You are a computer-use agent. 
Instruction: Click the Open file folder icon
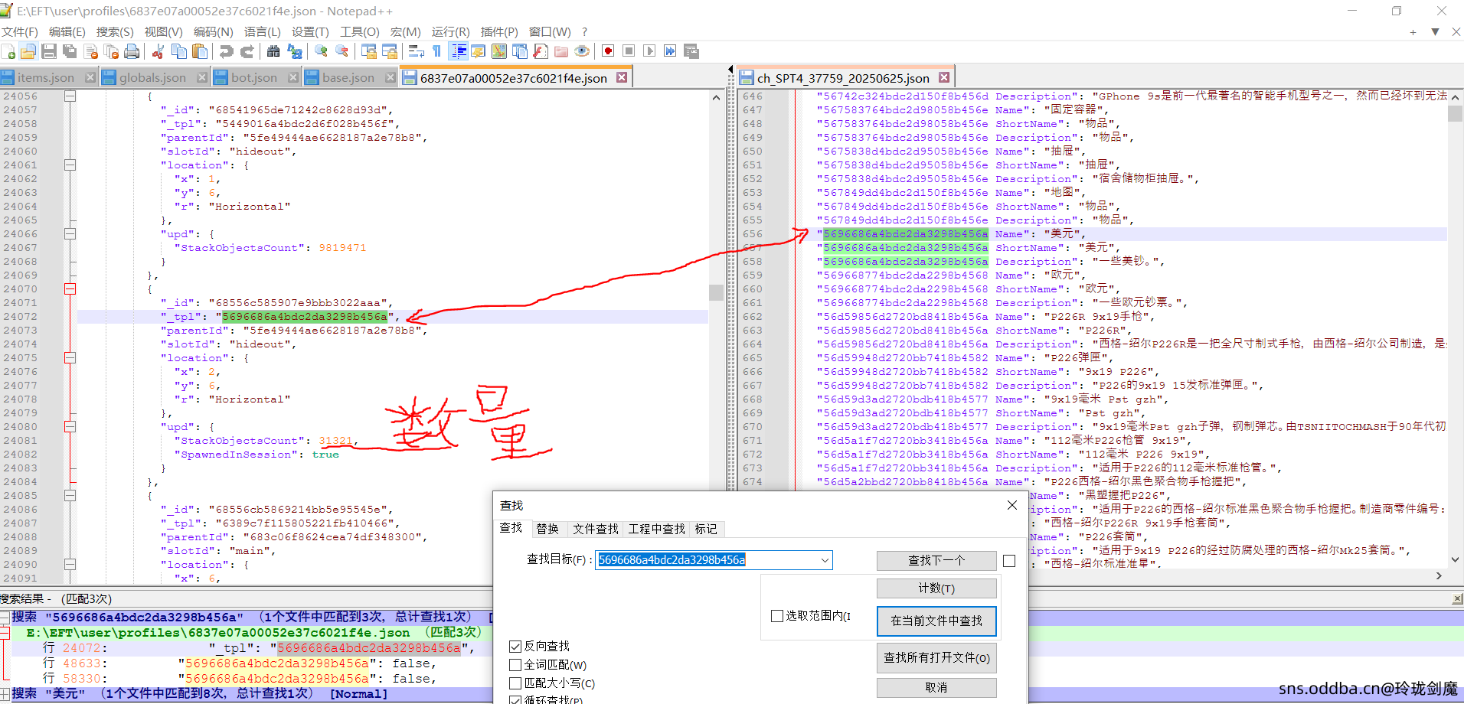tap(28, 51)
